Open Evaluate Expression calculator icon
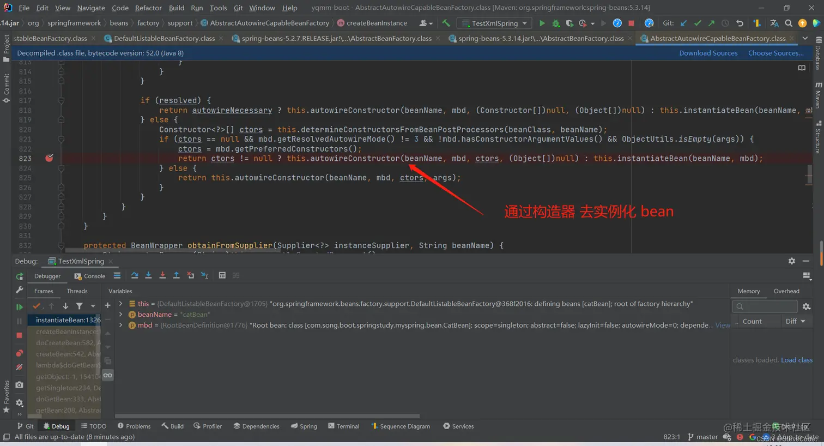Image resolution: width=824 pixels, height=446 pixels. point(222,275)
